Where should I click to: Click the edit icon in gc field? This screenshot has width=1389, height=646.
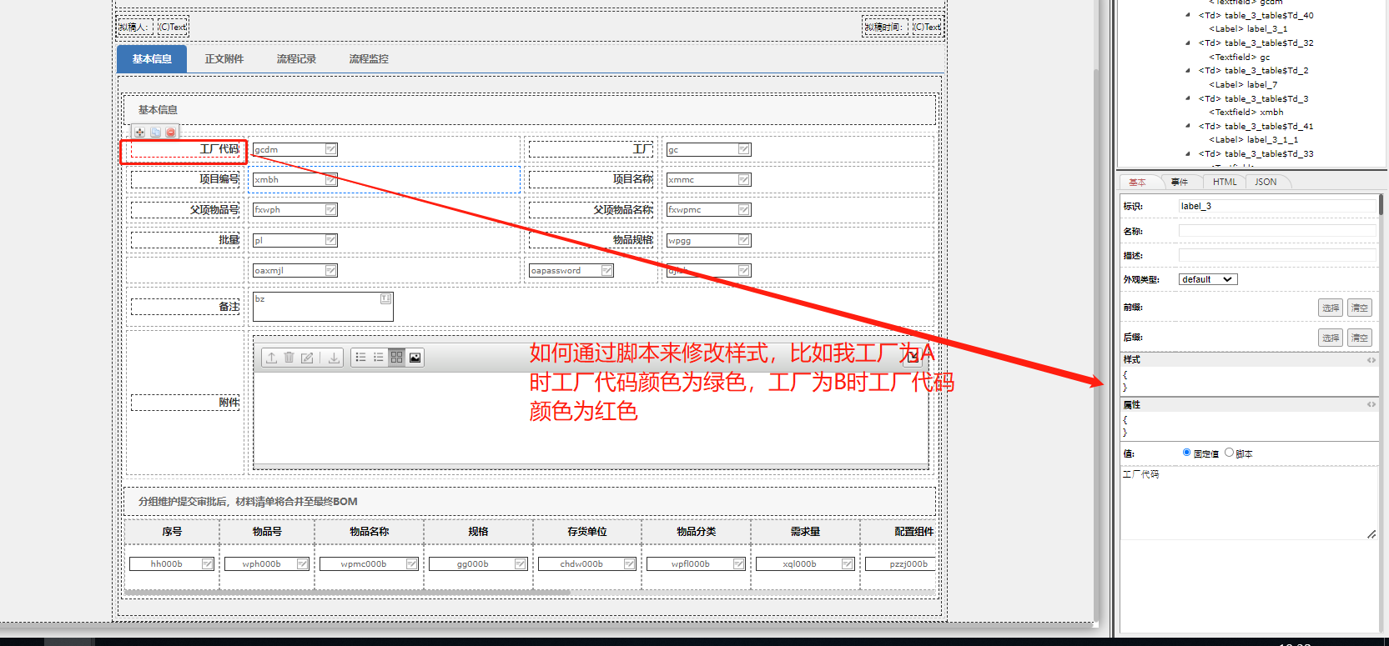point(744,149)
